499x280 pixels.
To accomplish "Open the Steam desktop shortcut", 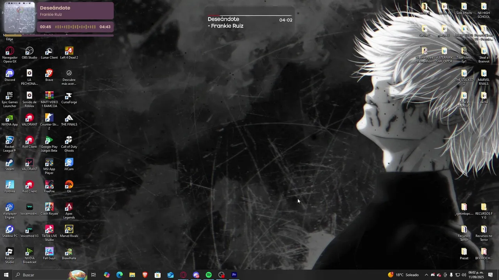I will [10, 165].
